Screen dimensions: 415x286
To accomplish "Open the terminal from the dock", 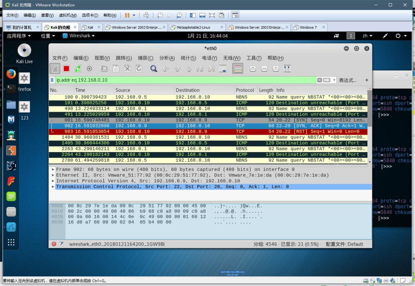I will pyautogui.click(x=11, y=89).
